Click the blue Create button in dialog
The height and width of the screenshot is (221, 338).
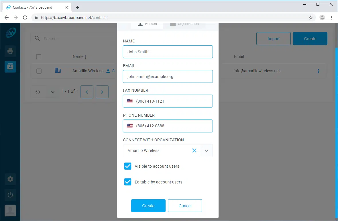pos(148,206)
